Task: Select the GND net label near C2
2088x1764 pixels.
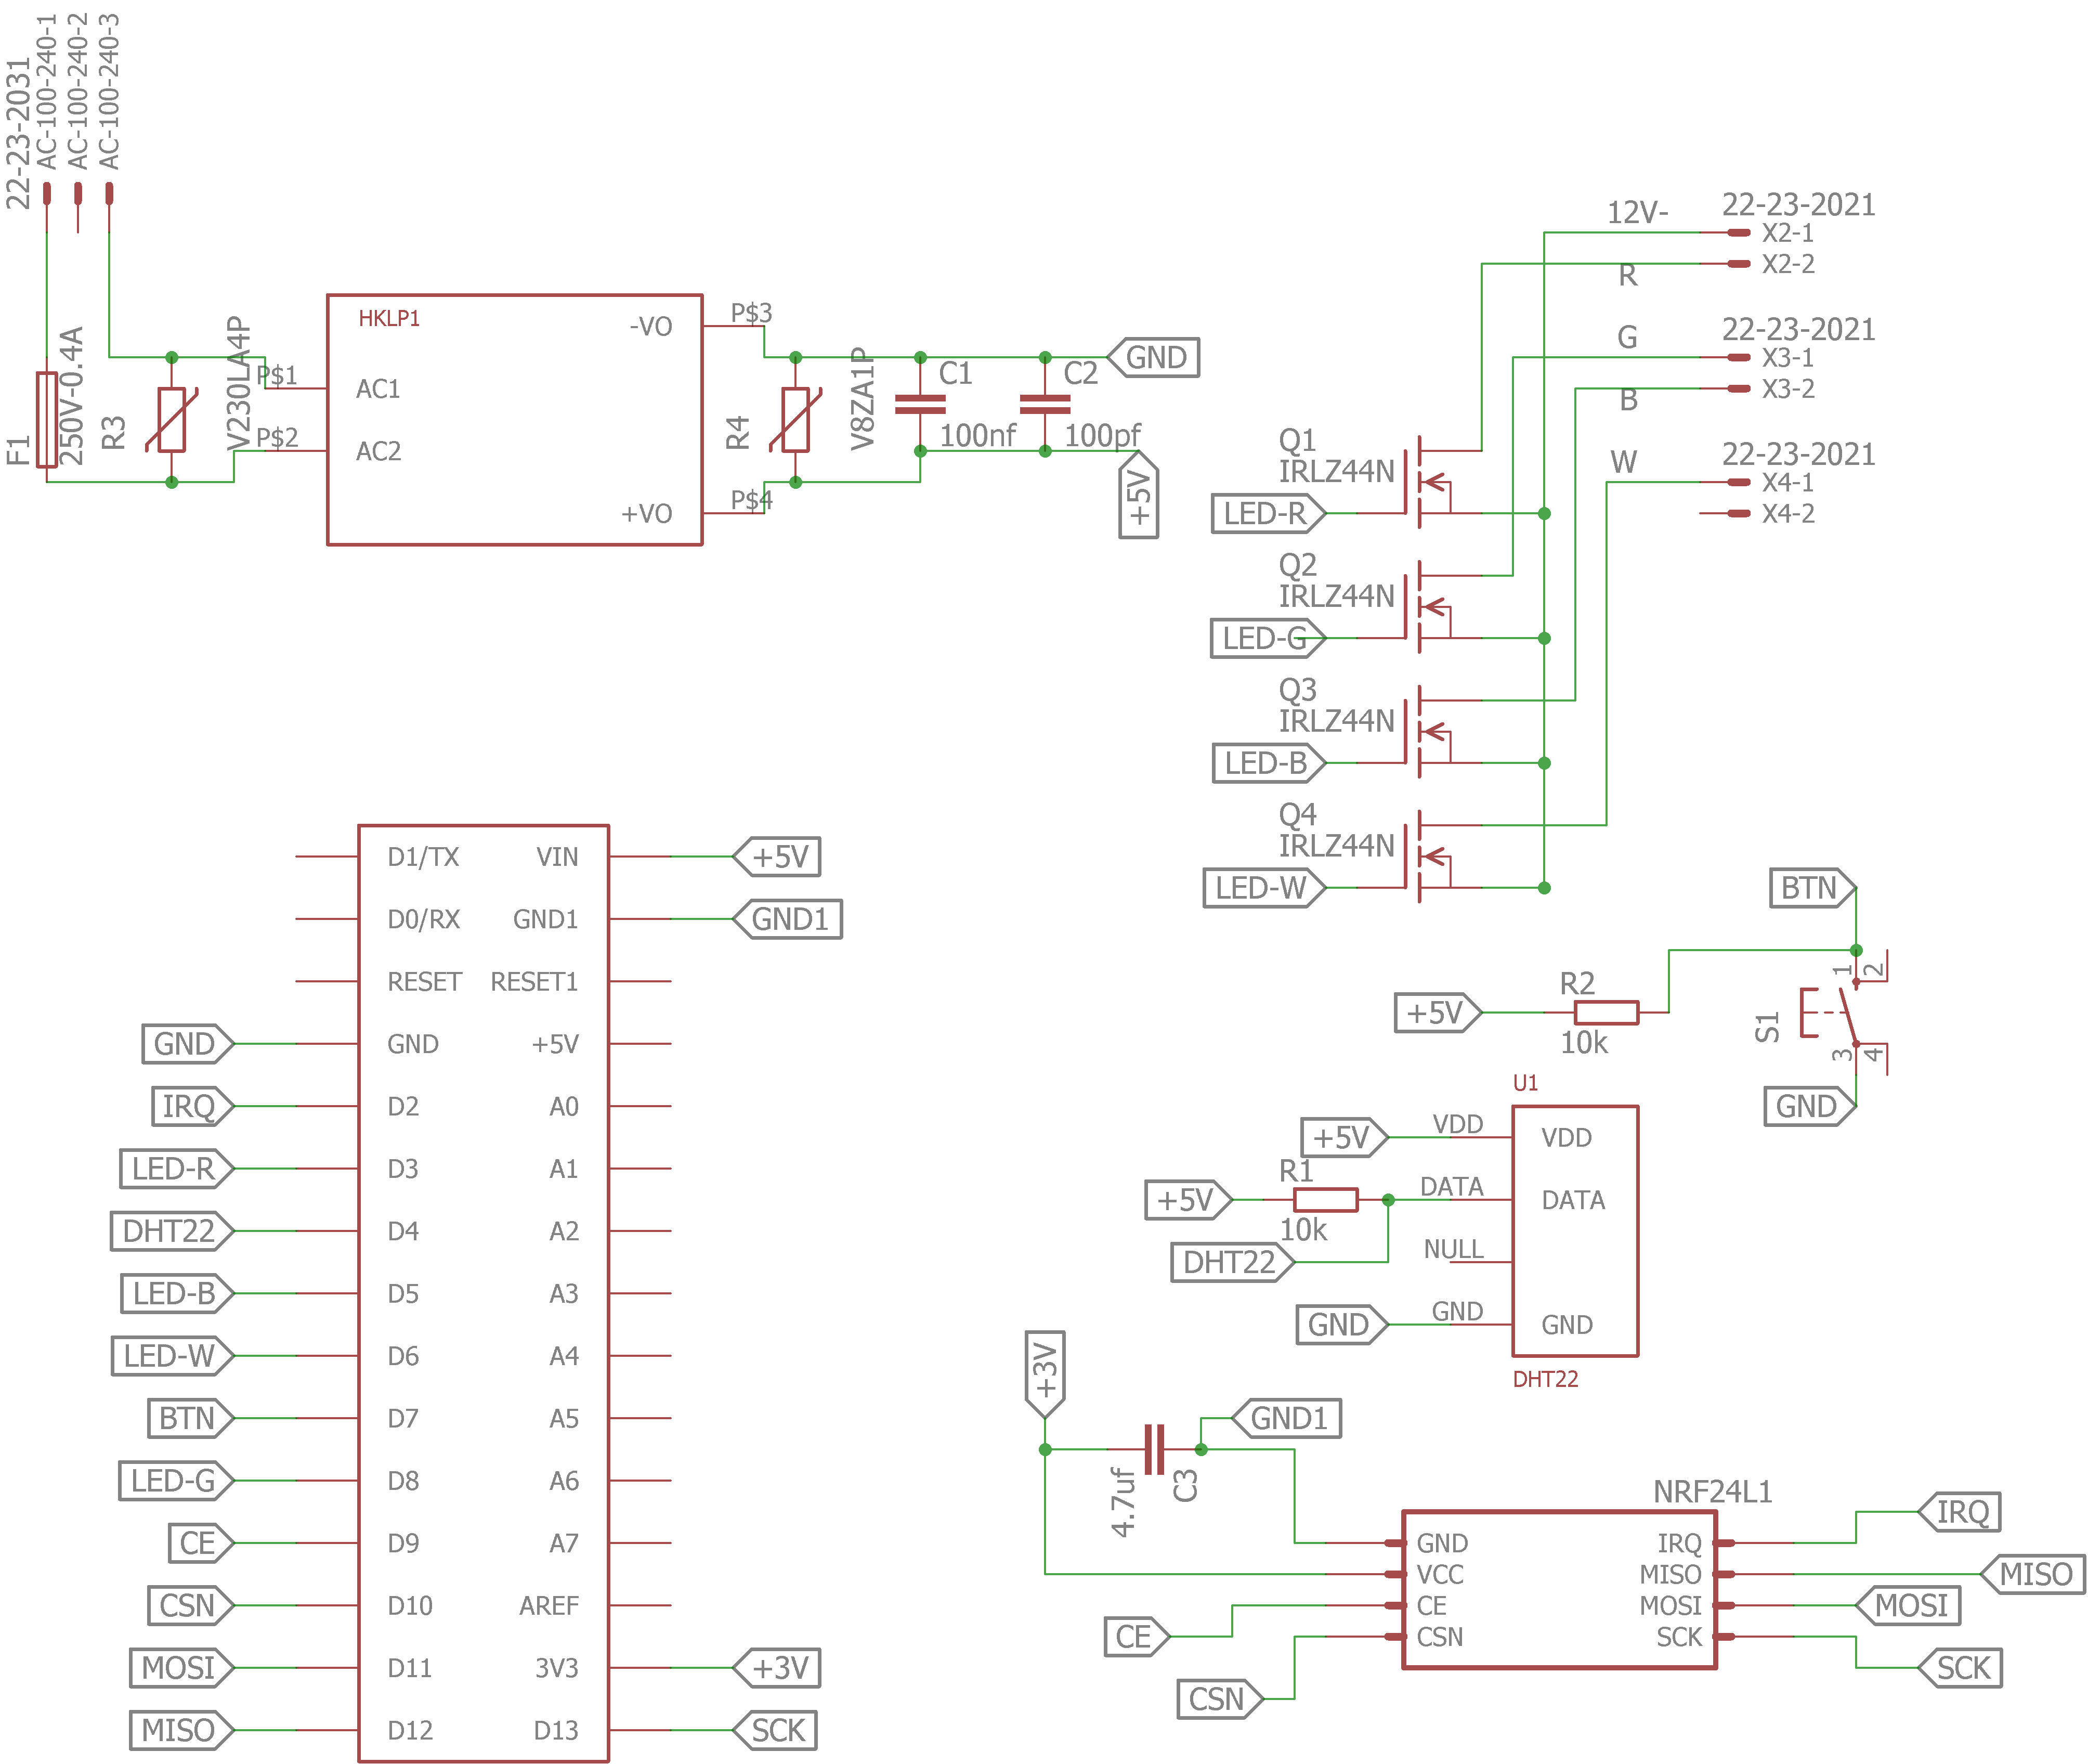Action: click(x=1156, y=356)
